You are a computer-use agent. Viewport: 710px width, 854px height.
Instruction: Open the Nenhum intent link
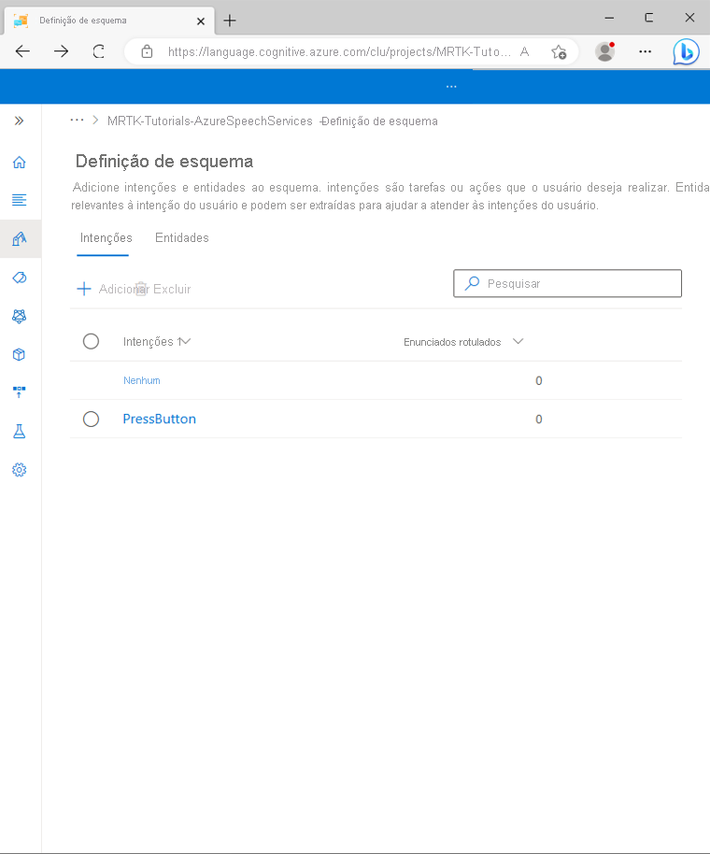coord(142,380)
